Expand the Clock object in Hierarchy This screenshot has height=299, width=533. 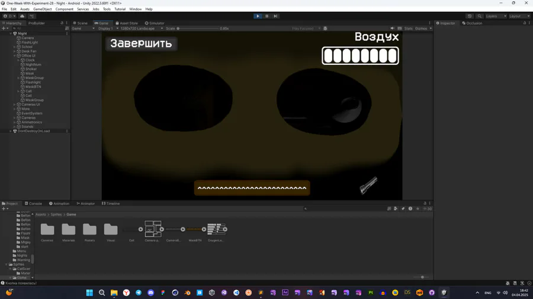[x=18, y=60]
